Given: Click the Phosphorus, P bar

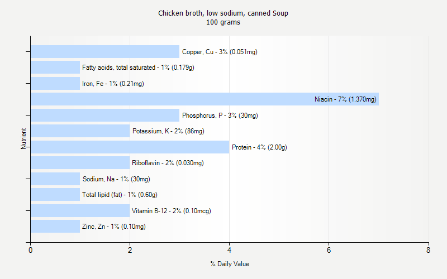Looking at the screenshot, I should pyautogui.click(x=104, y=116).
